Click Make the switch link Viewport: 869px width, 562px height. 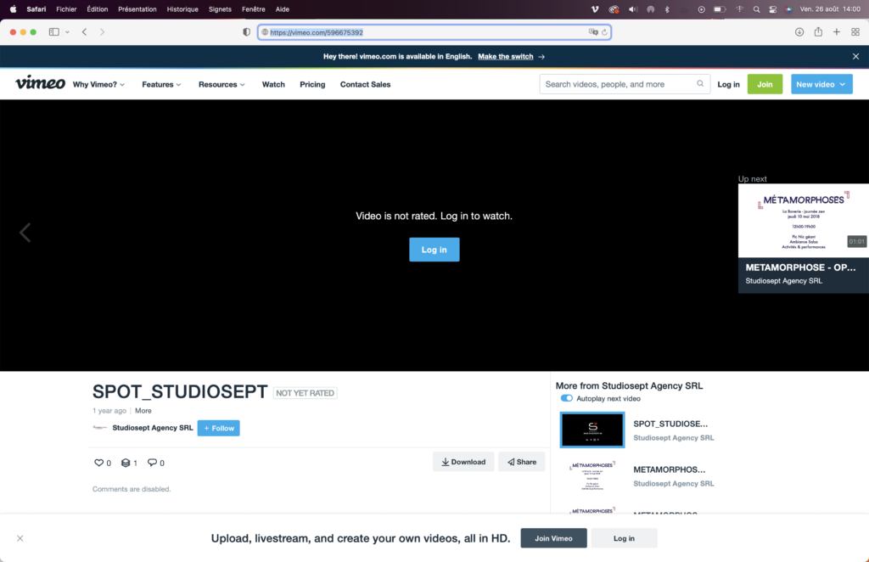pos(506,57)
